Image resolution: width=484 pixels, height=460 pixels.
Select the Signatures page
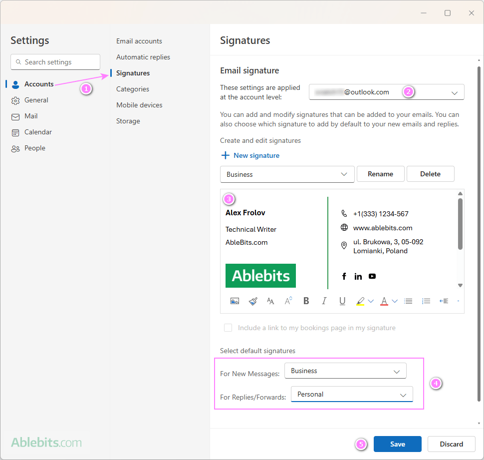133,73
